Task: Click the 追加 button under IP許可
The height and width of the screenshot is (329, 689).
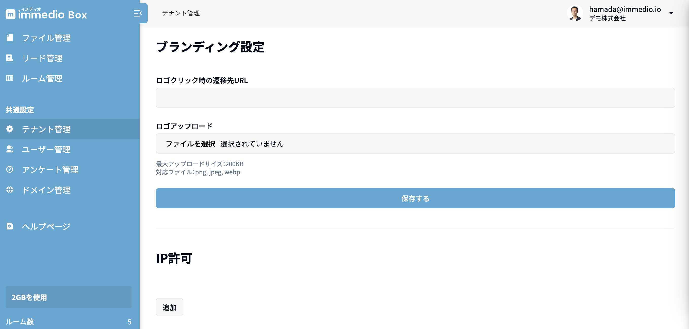Action: coord(169,307)
